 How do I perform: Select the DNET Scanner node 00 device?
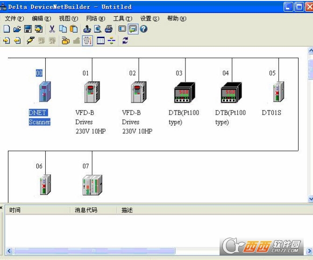(x=45, y=92)
